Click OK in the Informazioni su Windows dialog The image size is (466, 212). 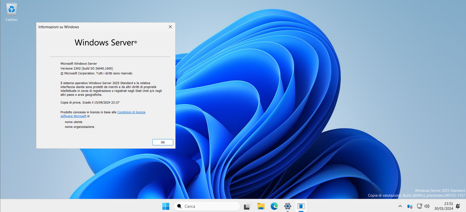(162, 142)
